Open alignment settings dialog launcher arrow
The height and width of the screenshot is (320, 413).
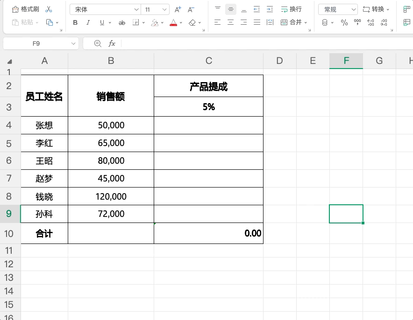tap(309, 30)
